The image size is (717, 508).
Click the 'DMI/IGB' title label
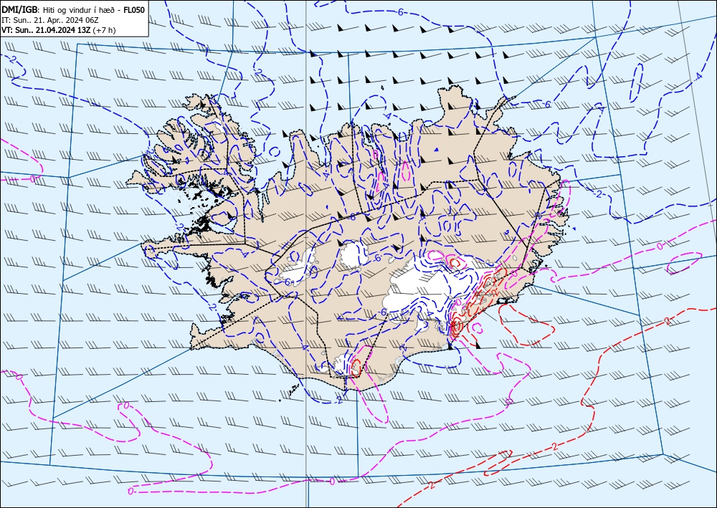[x=20, y=9]
